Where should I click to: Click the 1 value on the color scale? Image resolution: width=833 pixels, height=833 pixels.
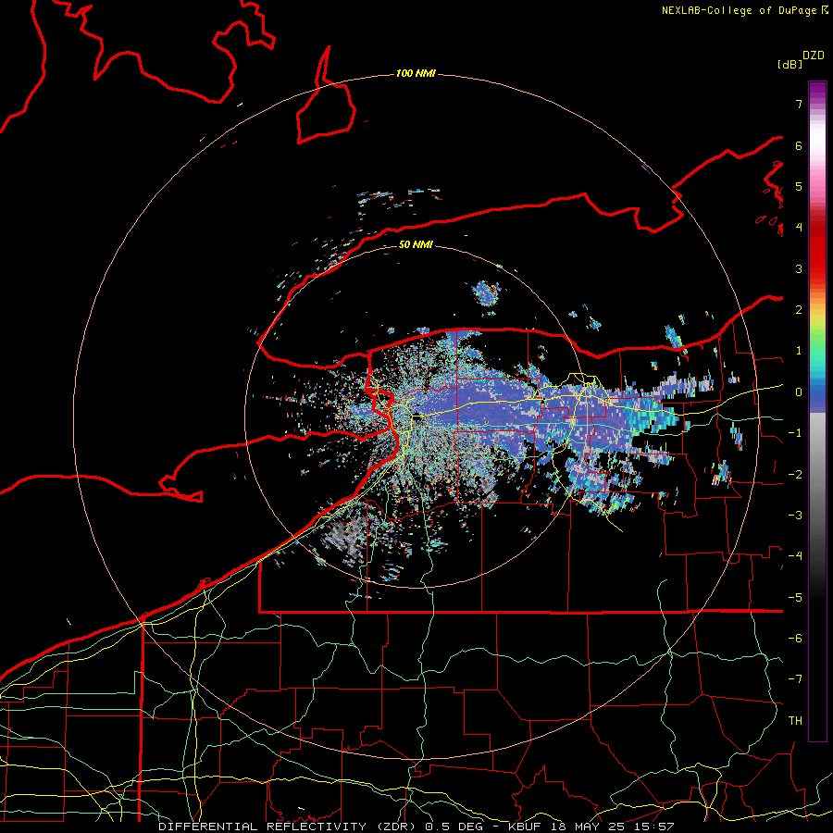(799, 351)
